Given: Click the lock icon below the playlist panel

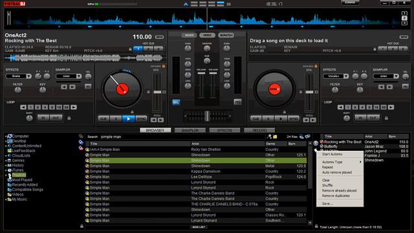Looking at the screenshot, I should [x=316, y=227].
